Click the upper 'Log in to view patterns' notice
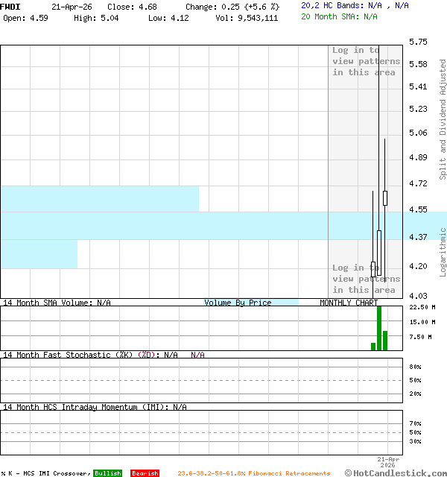The image size is (447, 477). [x=366, y=61]
